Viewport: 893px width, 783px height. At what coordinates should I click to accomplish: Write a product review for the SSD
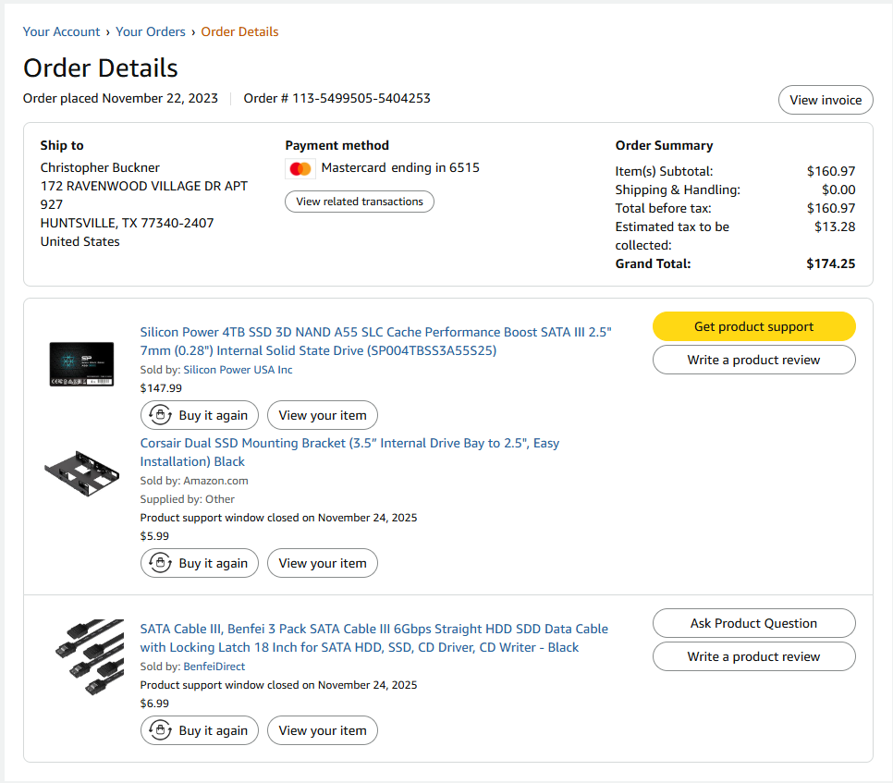(x=753, y=360)
